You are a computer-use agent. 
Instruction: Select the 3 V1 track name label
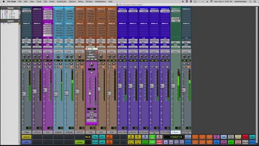(x=48, y=132)
